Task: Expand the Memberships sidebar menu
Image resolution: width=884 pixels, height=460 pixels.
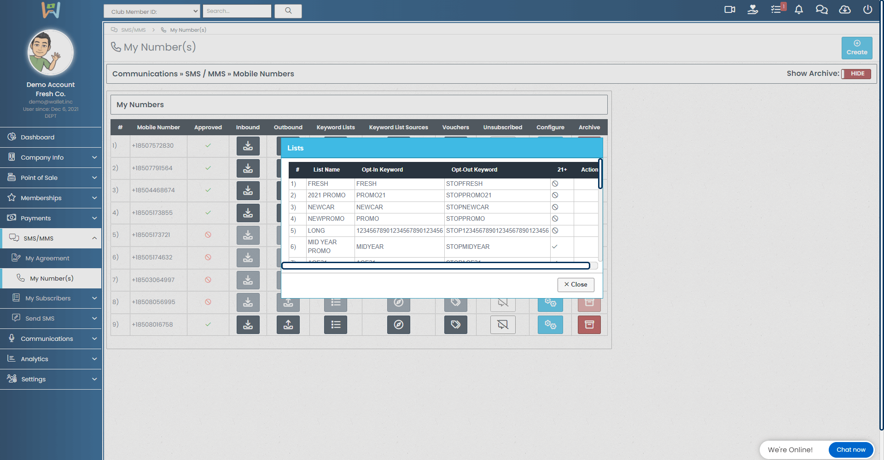Action: [x=51, y=198]
